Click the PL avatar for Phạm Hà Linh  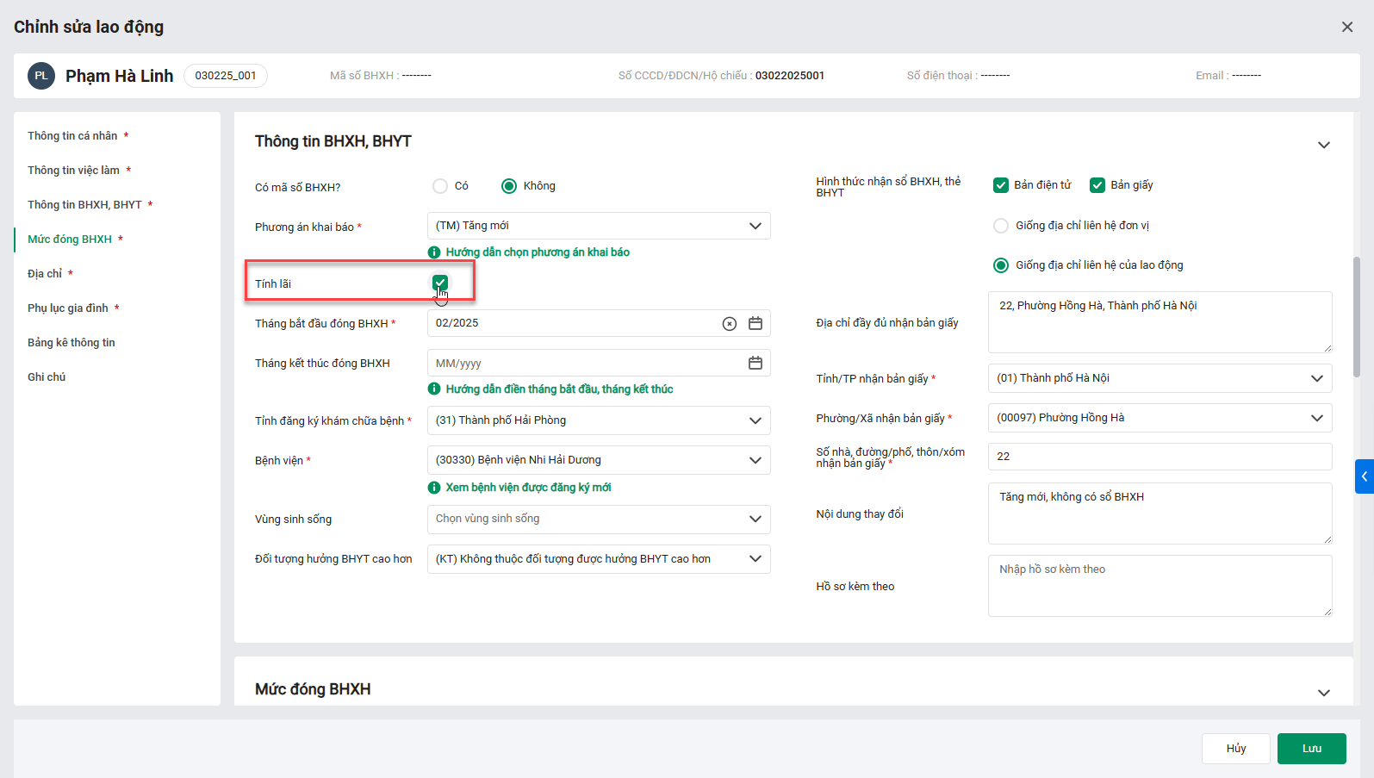pyautogui.click(x=41, y=76)
